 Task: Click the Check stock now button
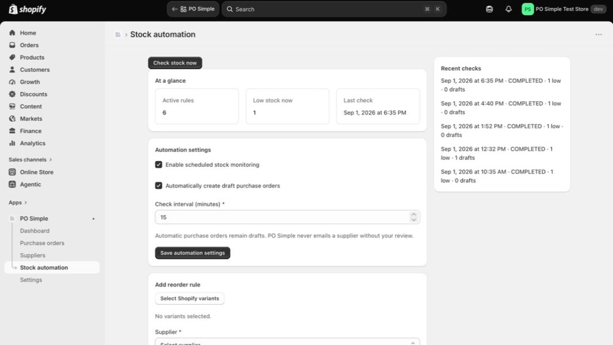175,63
